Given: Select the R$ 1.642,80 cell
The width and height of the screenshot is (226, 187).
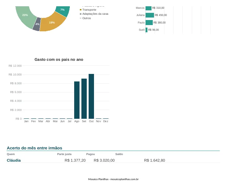Looking at the screenshot, I should click(x=155, y=160).
